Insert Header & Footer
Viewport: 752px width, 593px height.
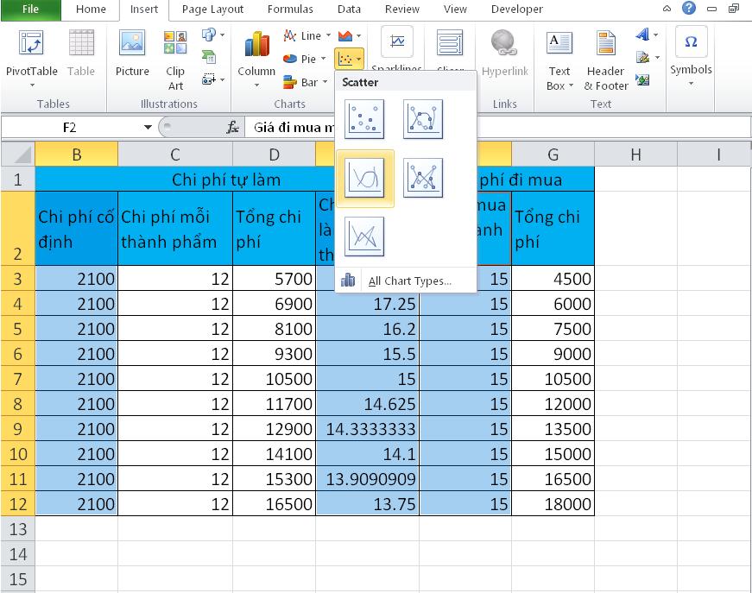pos(606,60)
